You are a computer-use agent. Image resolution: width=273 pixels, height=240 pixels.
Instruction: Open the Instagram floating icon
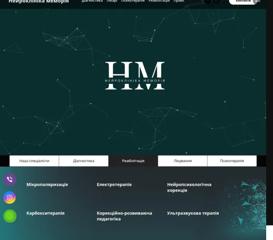[x=10, y=198]
